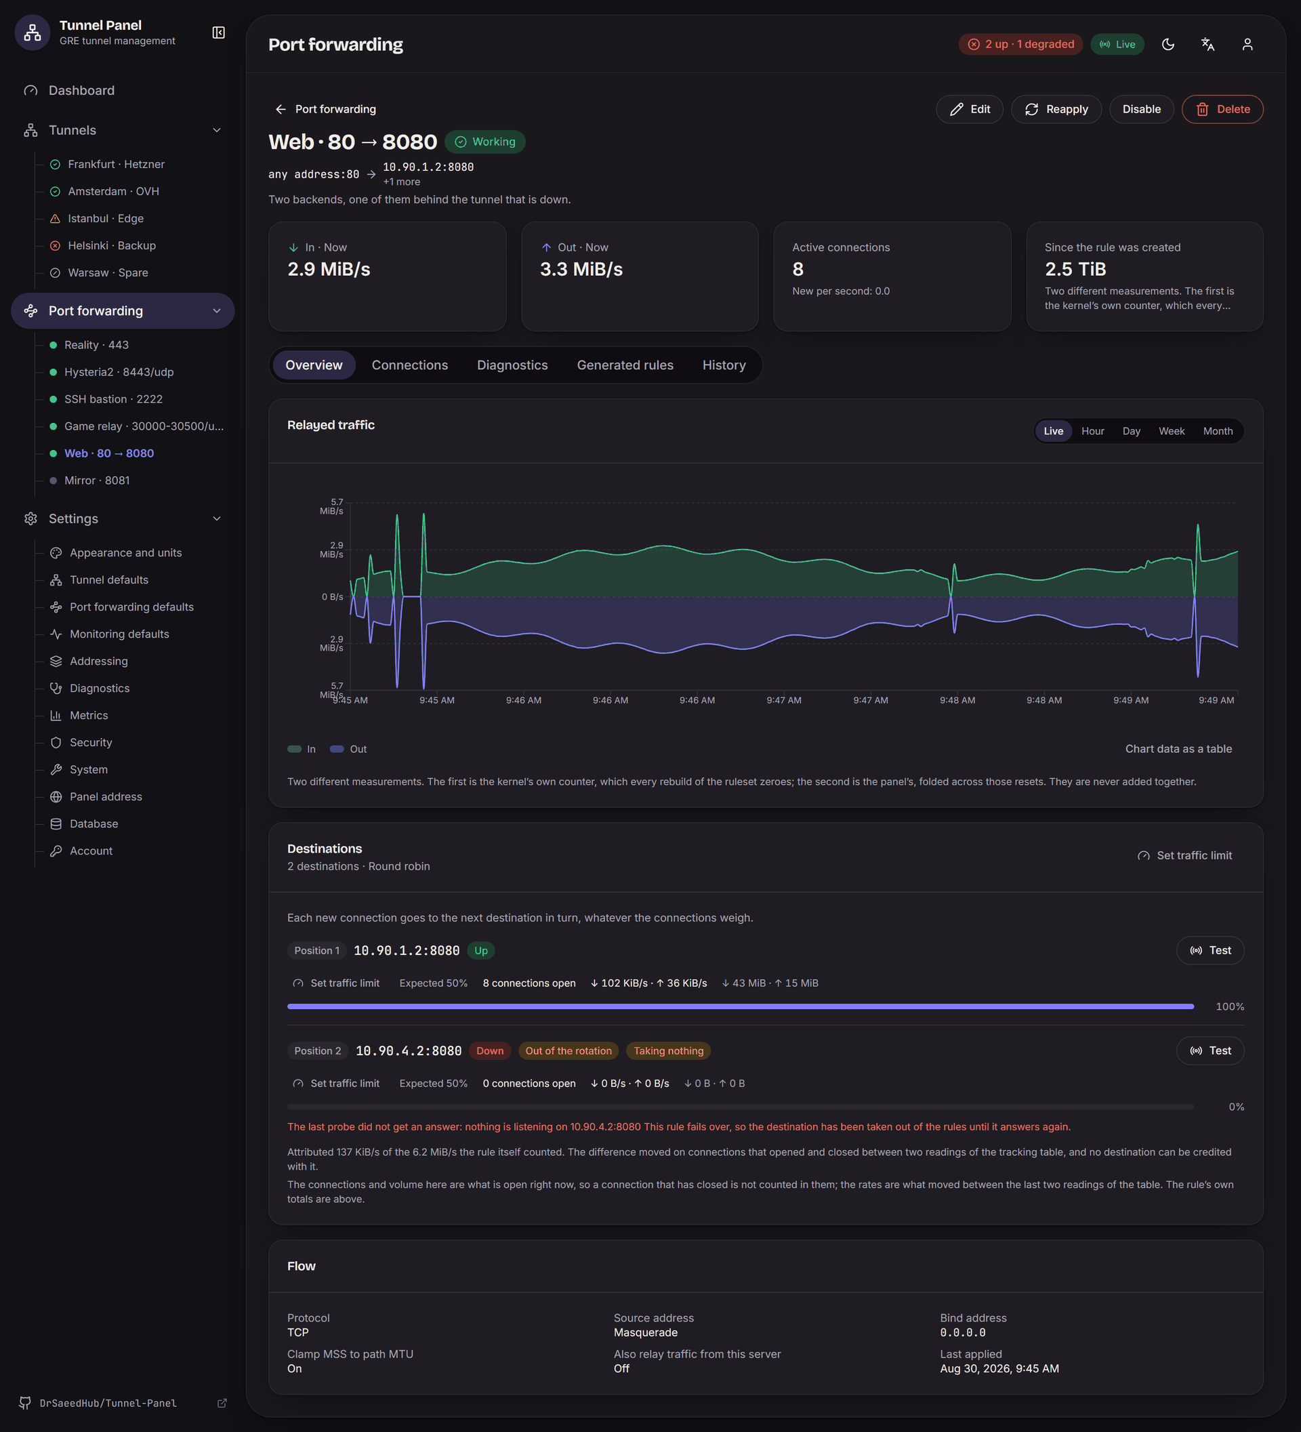Select the Hour chart range
The width and height of the screenshot is (1301, 1432).
tap(1092, 431)
